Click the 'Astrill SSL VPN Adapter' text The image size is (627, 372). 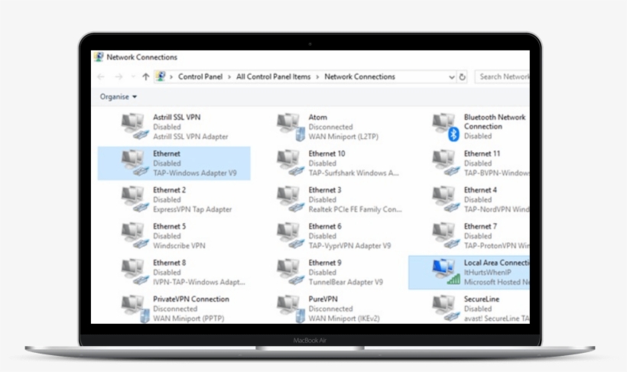190,137
